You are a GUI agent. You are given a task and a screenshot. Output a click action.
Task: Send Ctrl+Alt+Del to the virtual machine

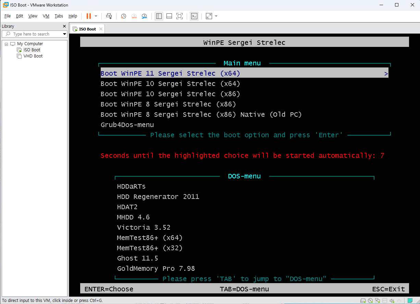(109, 16)
